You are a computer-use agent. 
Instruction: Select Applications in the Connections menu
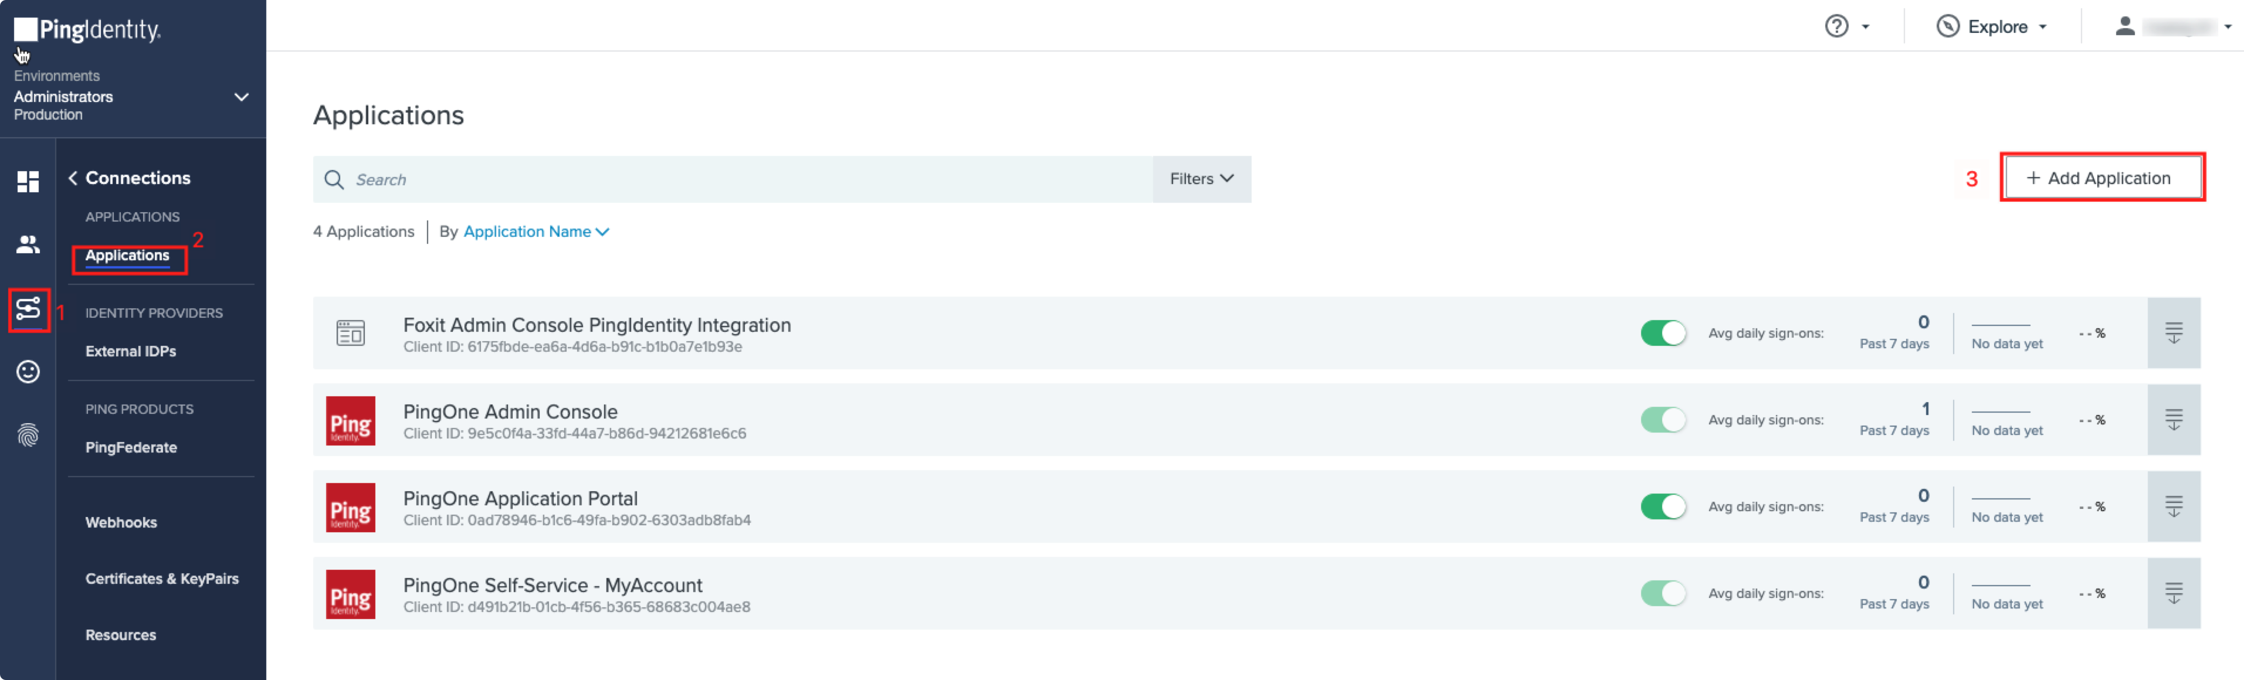[127, 255]
